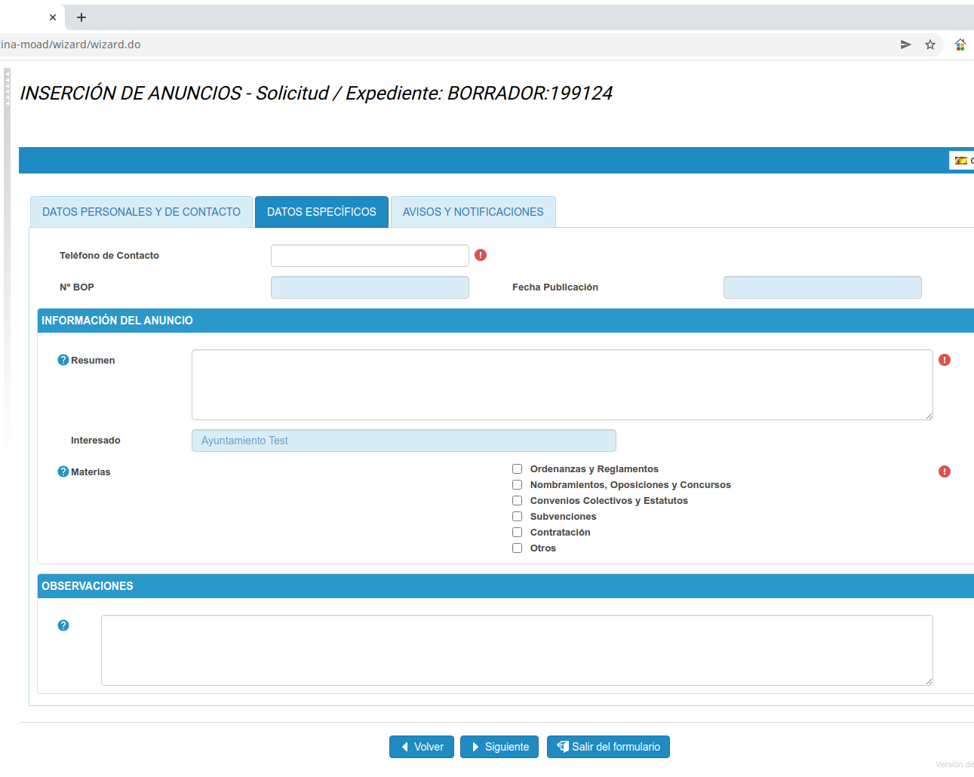Focus the Teléfono de Contacto input field

[370, 256]
